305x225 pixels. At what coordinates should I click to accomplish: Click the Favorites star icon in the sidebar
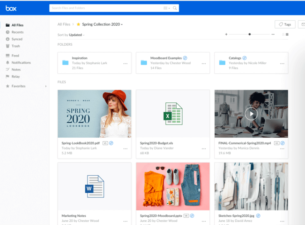8,86
